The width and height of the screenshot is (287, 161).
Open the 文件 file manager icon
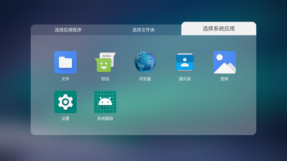[x=65, y=62]
